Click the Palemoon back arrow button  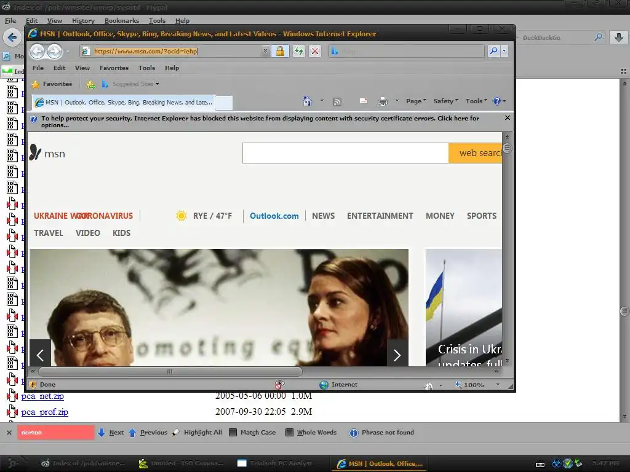coord(12,37)
